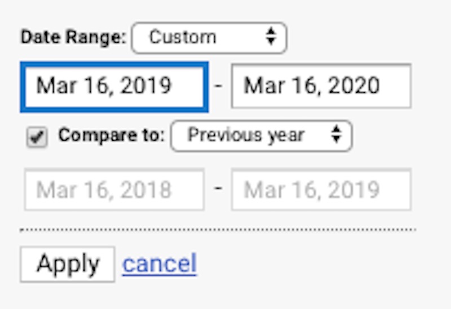Uncheck the Compare to checkbox

tap(37, 137)
